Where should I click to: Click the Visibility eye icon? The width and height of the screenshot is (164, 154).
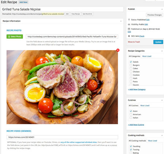pyautogui.click(x=129, y=24)
